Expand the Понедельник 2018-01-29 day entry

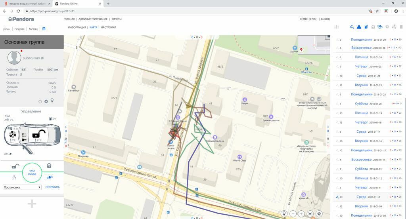(361, 40)
